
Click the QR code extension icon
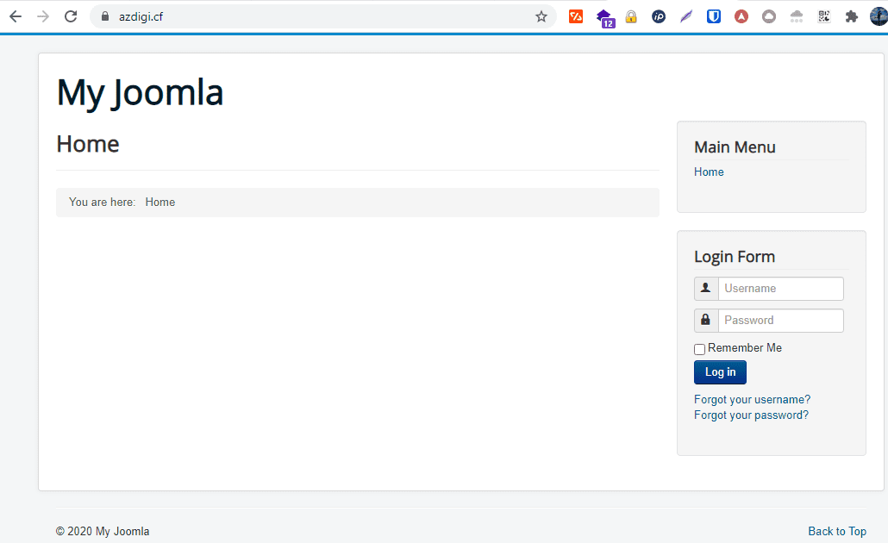click(824, 16)
